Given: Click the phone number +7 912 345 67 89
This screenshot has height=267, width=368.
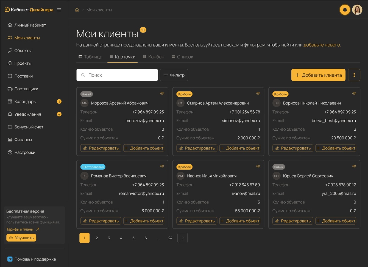Looking at the screenshot, I should point(245,185).
